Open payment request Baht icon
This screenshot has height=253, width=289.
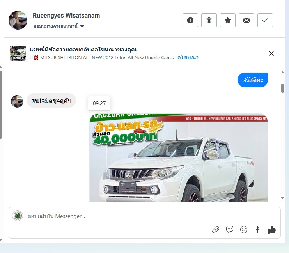[x=257, y=230]
